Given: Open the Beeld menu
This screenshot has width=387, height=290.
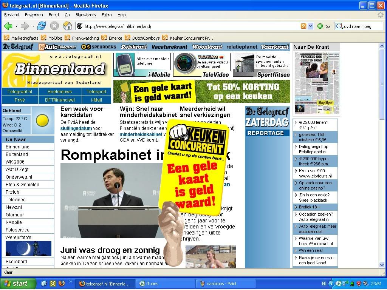Looking at the screenshot, I should [x=54, y=15].
